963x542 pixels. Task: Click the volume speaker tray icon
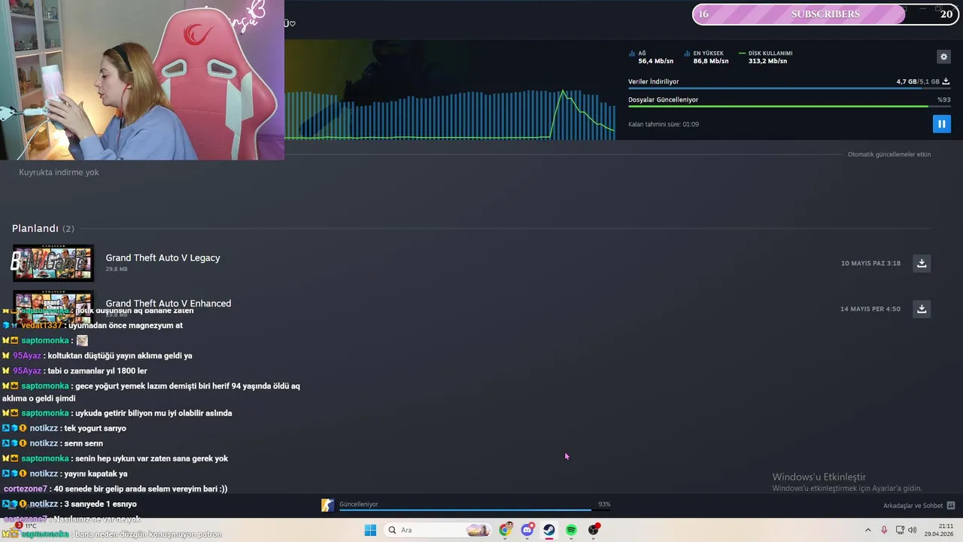(913, 530)
